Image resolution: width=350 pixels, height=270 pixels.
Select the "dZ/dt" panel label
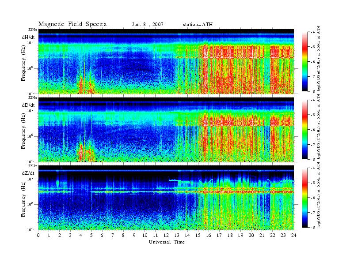pos(28,173)
